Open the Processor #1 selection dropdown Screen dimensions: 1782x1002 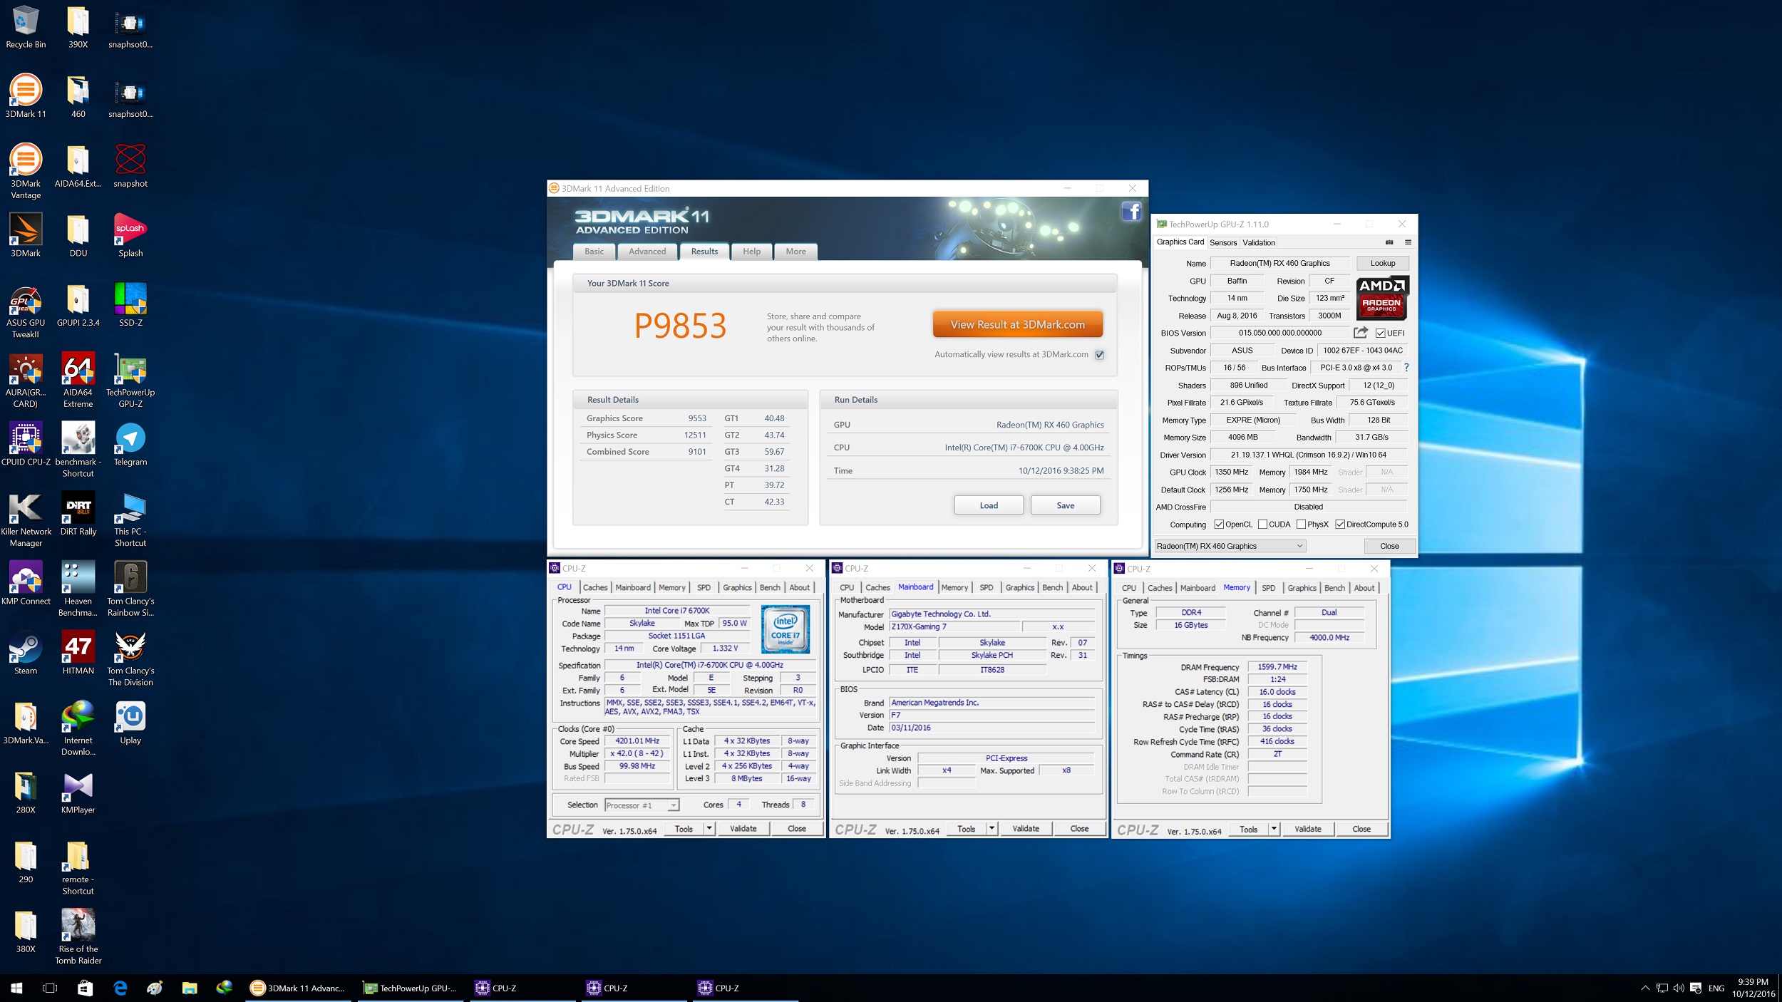(x=642, y=805)
